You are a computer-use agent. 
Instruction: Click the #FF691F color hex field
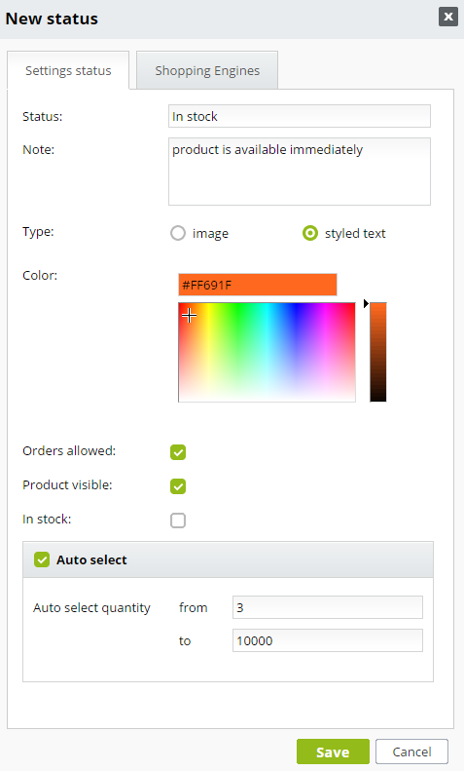point(258,285)
